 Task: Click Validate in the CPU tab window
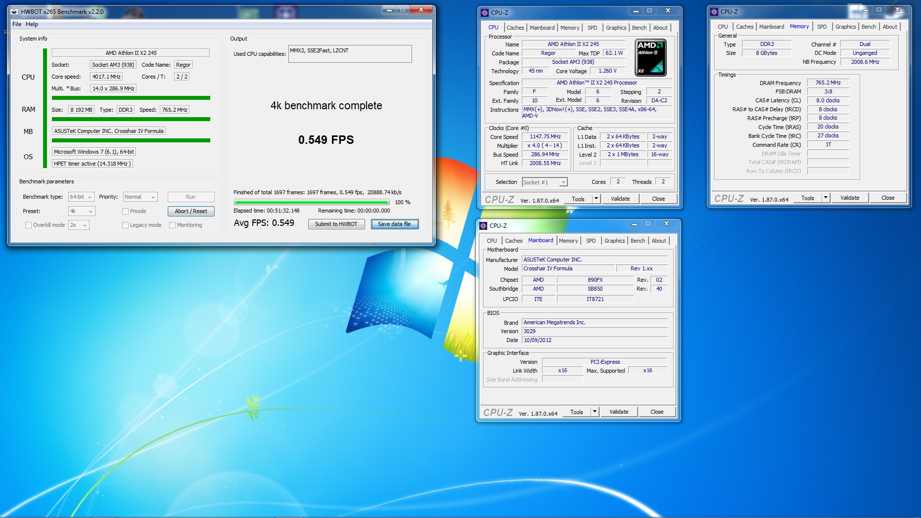click(620, 199)
